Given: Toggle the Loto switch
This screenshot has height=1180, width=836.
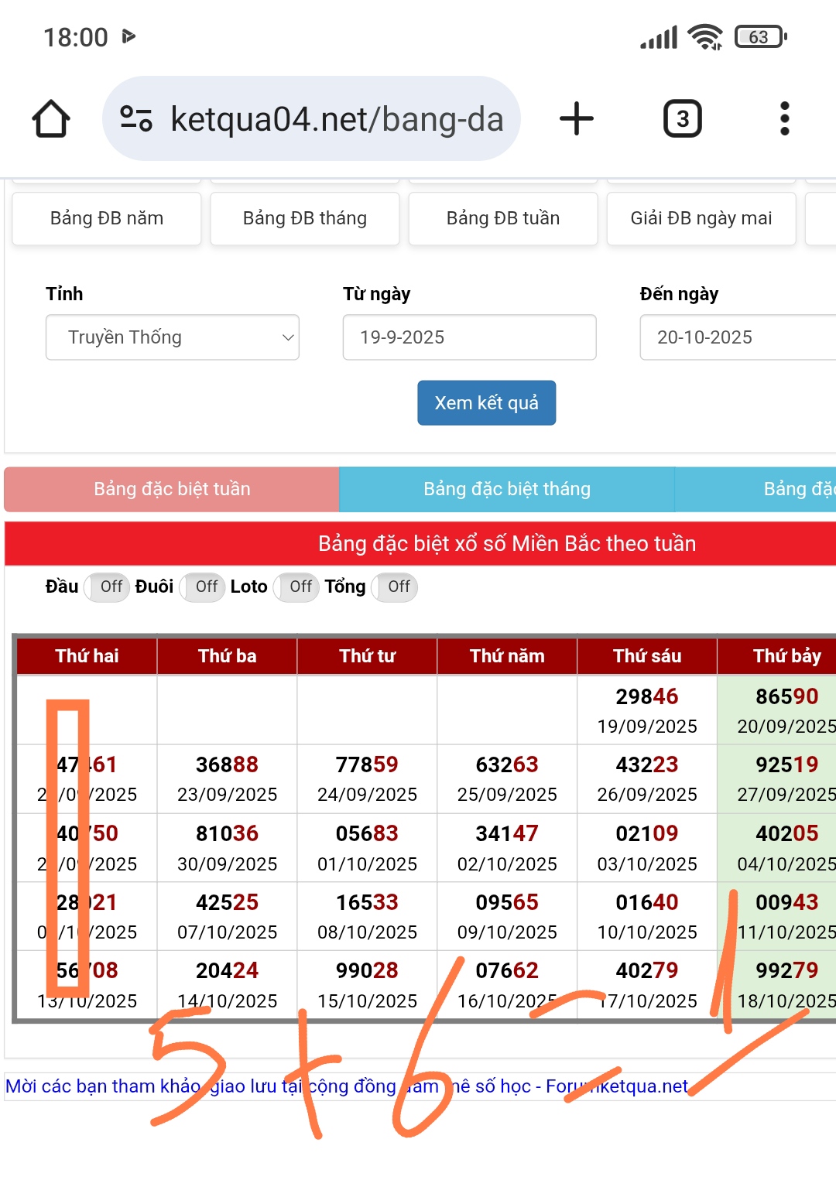Looking at the screenshot, I should 296,587.
